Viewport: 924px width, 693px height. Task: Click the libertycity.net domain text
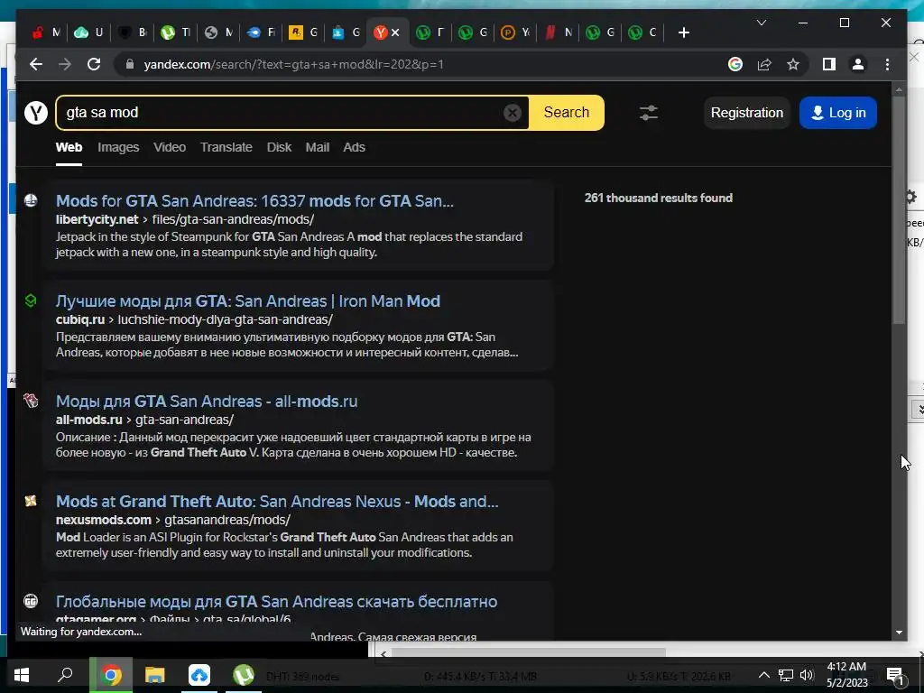point(97,219)
